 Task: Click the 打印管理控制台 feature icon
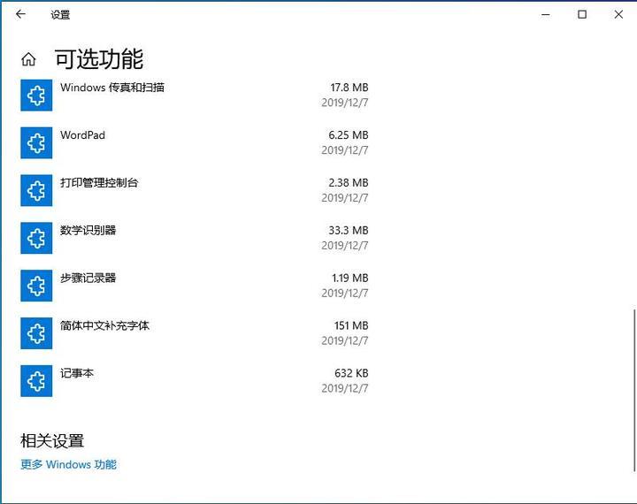[x=36, y=190]
